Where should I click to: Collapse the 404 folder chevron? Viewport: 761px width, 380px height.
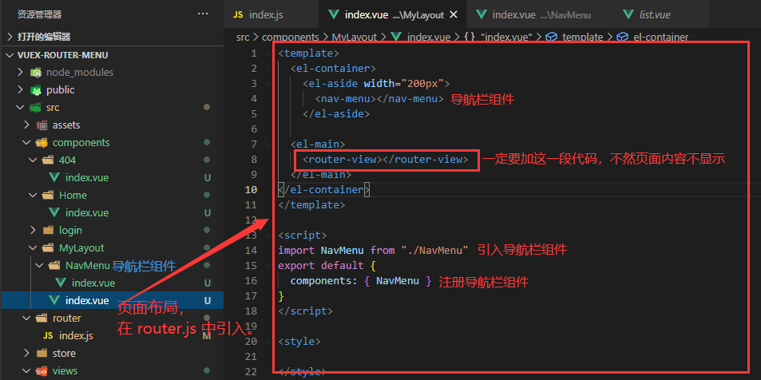click(x=33, y=160)
